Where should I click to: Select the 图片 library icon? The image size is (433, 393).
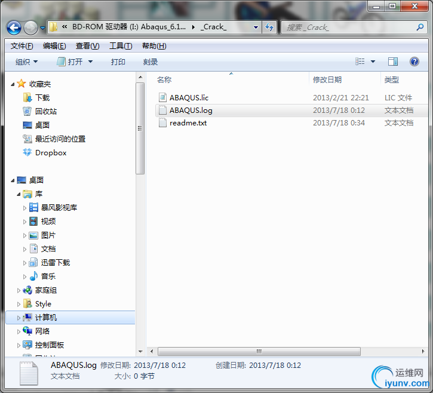tap(33, 235)
